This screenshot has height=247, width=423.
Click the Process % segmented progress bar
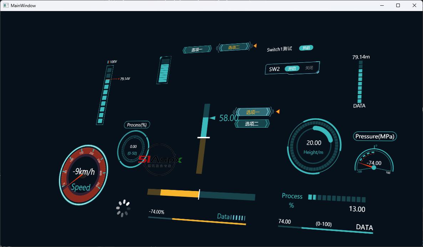tap(336, 198)
